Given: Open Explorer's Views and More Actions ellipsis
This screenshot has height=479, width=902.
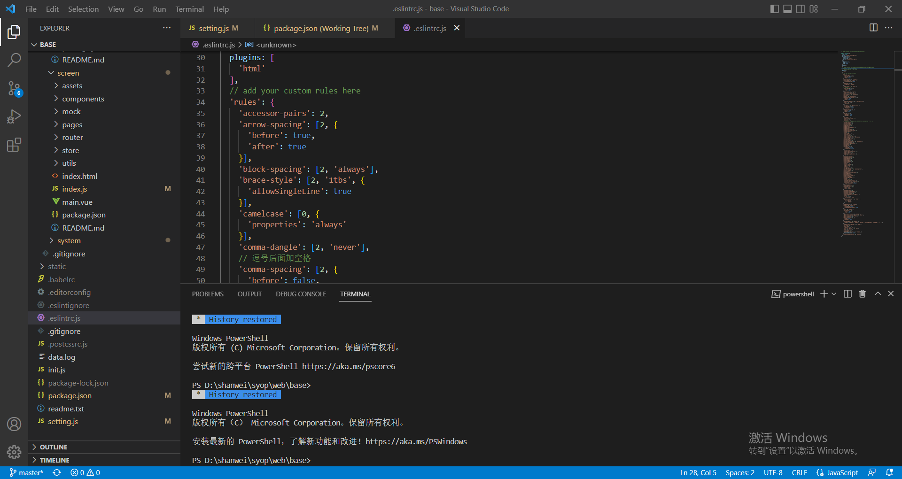Looking at the screenshot, I should point(167,28).
